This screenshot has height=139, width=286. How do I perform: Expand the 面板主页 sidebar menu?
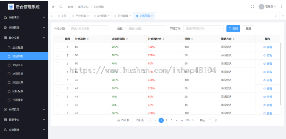click(x=24, y=17)
